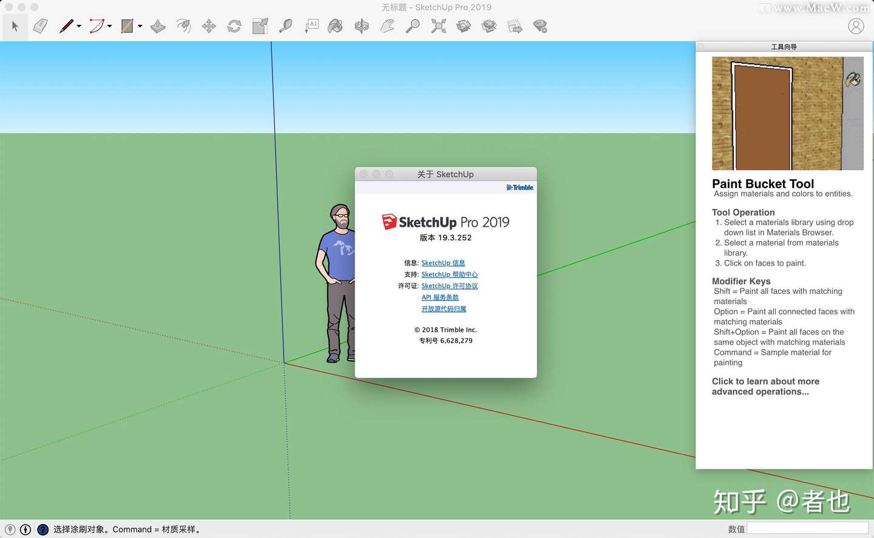Pick the Line pencil tool

(x=66, y=26)
